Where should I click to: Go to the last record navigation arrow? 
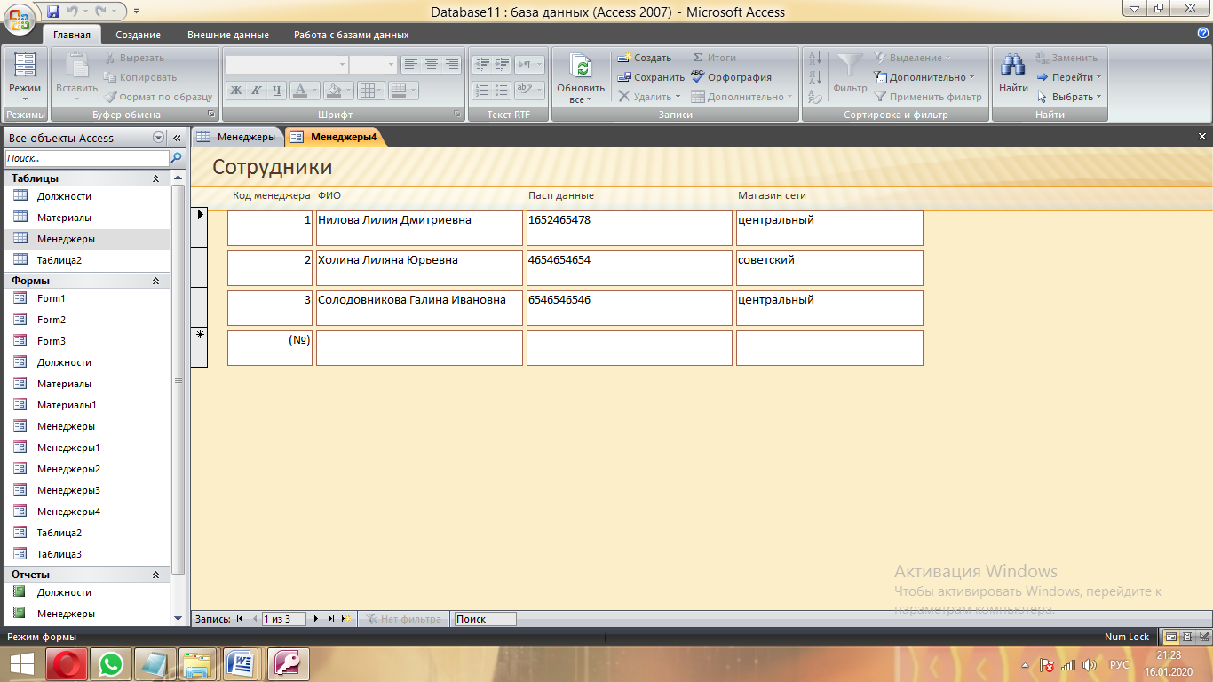tap(331, 619)
